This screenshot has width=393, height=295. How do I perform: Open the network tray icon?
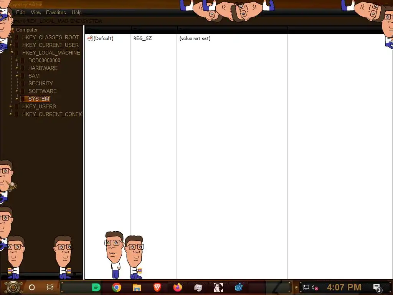pos(306,287)
